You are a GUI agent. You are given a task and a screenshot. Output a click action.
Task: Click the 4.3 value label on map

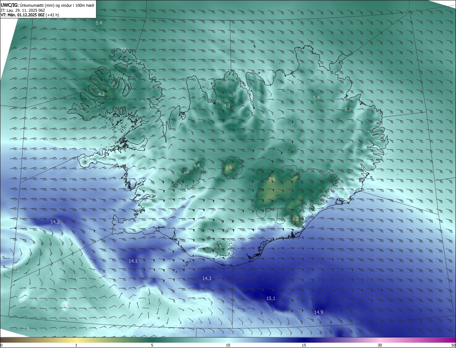(227, 105)
